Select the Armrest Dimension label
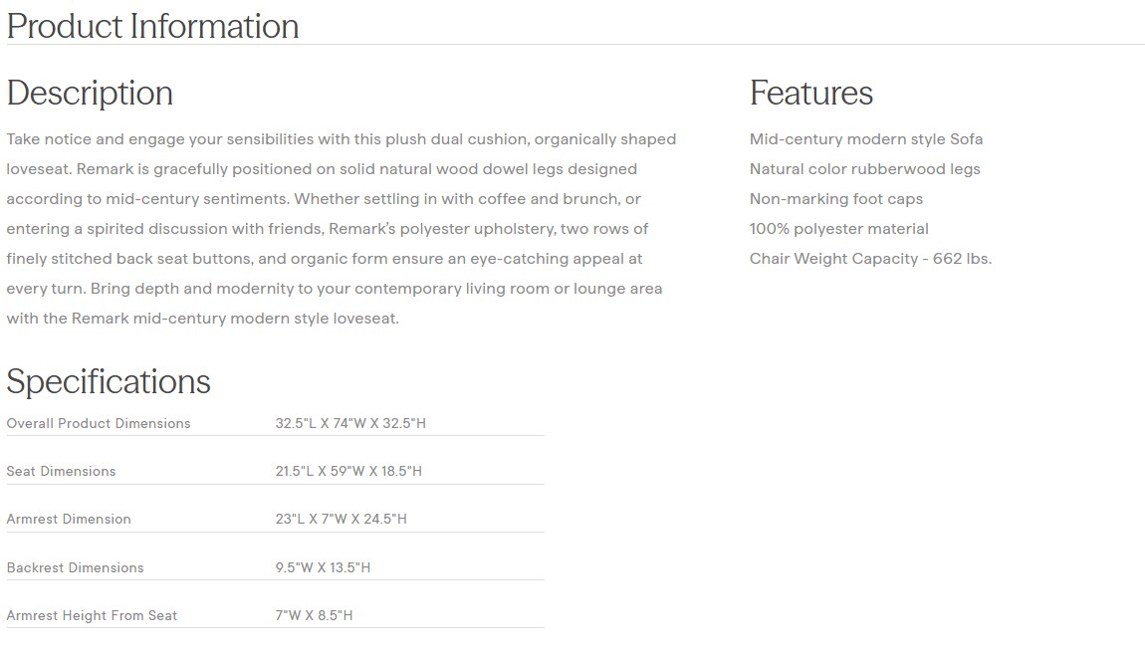Screen dimensions: 1145x657 [x=69, y=519]
